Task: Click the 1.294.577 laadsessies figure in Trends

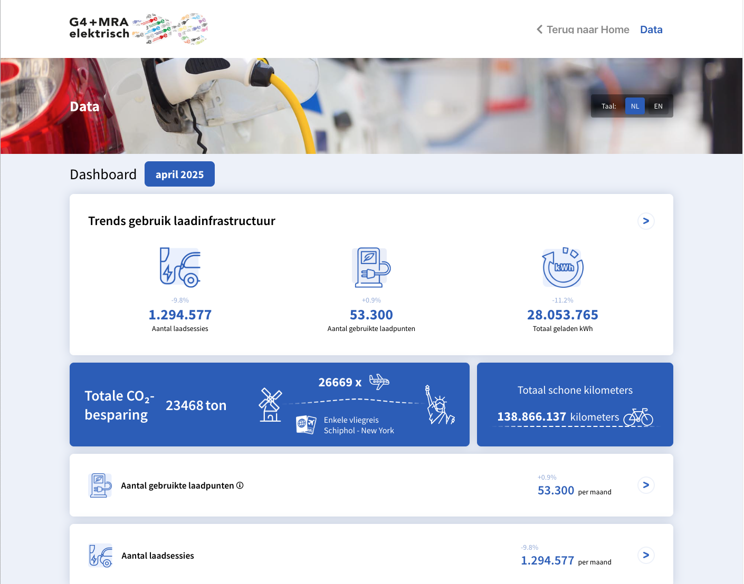Action: click(180, 315)
